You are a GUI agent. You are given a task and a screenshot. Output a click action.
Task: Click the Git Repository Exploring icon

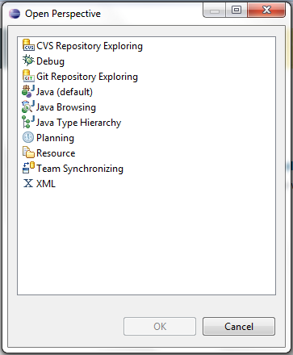[x=28, y=76]
